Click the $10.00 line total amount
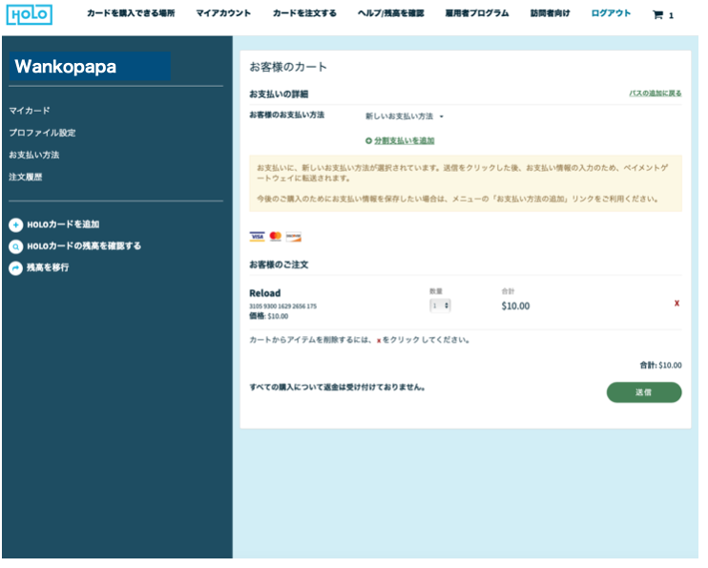 [x=515, y=306]
